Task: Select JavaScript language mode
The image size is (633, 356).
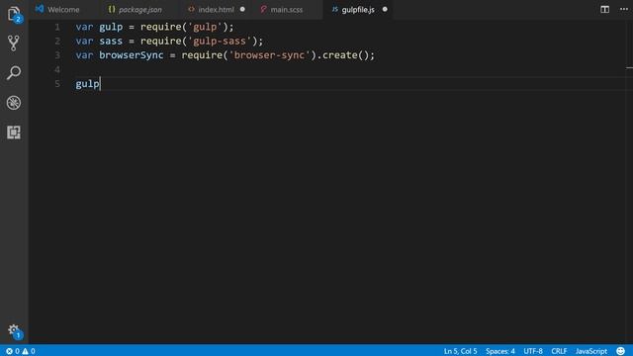Action: (591, 351)
